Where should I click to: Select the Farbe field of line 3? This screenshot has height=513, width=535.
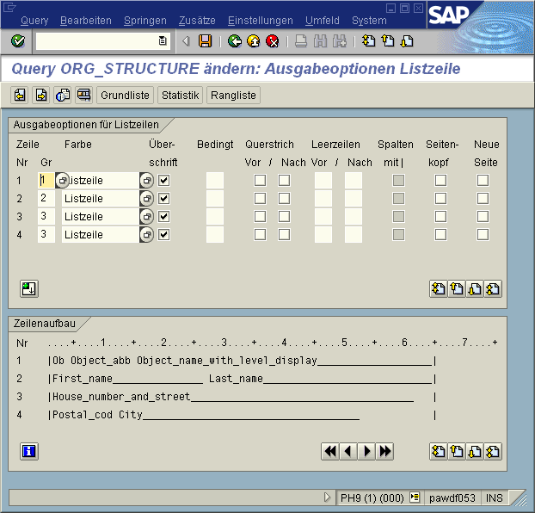(x=100, y=216)
